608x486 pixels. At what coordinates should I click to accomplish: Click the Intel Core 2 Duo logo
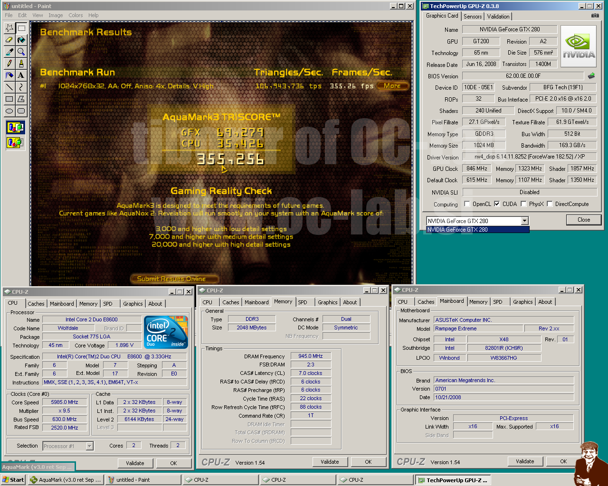click(166, 332)
